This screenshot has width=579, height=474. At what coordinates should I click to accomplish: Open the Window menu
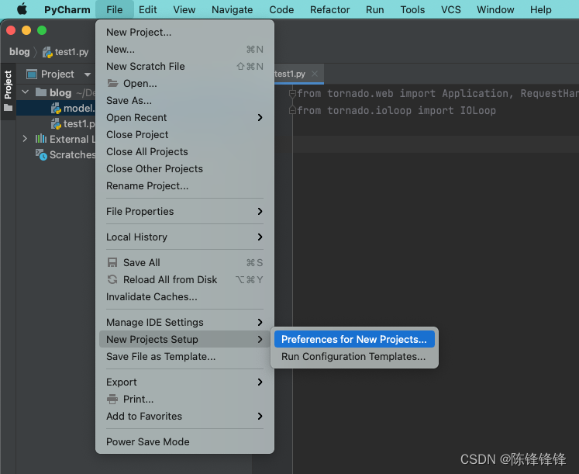[495, 9]
